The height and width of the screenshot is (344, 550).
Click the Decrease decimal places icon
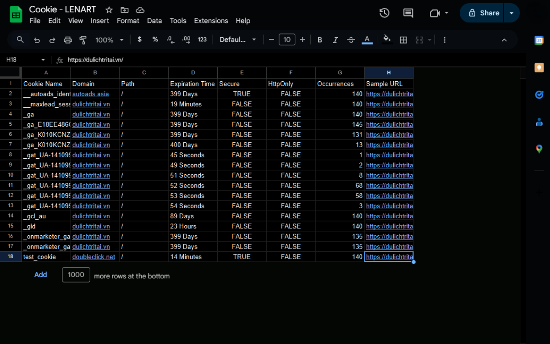point(170,39)
